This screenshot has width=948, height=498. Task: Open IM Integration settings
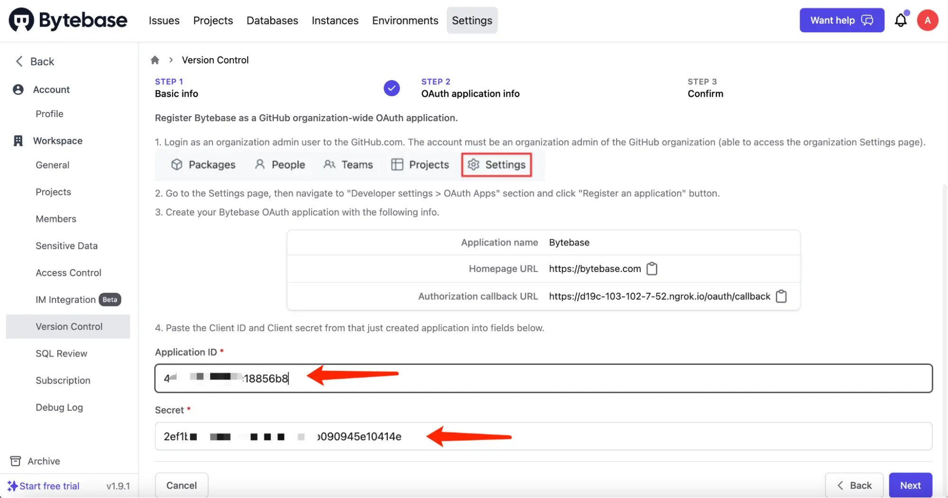coord(65,299)
